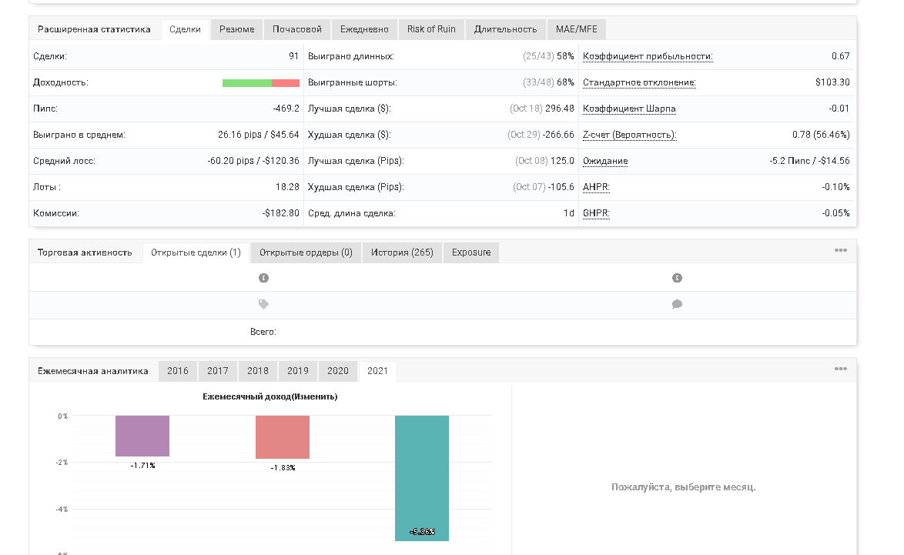This screenshot has height=555, width=904.
Task: Click the Комиссии value -$182.80
Action: 281,213
